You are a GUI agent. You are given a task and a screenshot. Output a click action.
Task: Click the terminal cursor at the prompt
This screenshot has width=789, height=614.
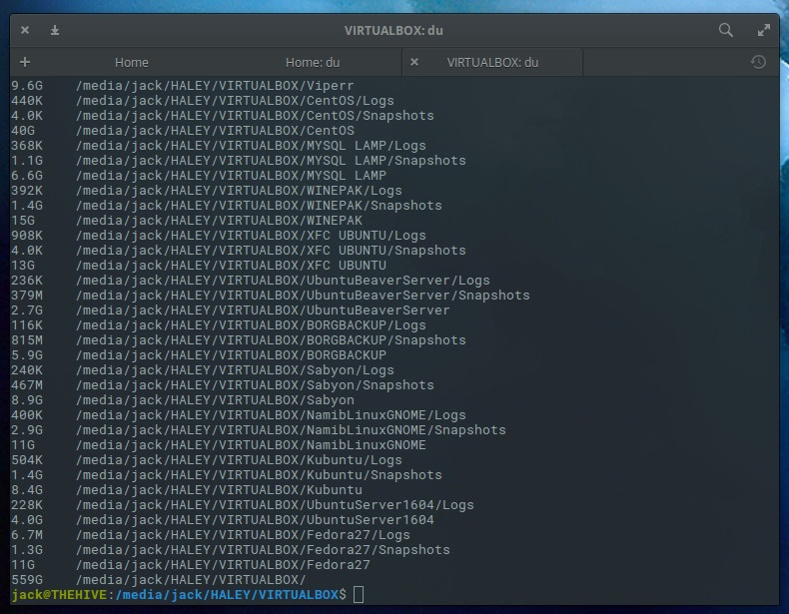(360, 595)
